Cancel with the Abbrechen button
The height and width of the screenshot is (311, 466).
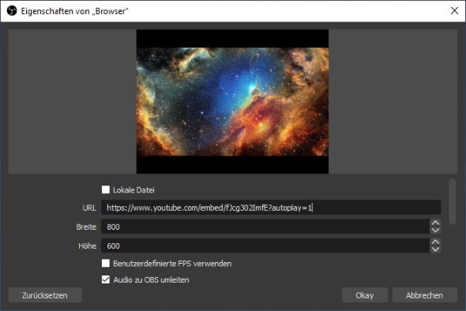coord(424,295)
